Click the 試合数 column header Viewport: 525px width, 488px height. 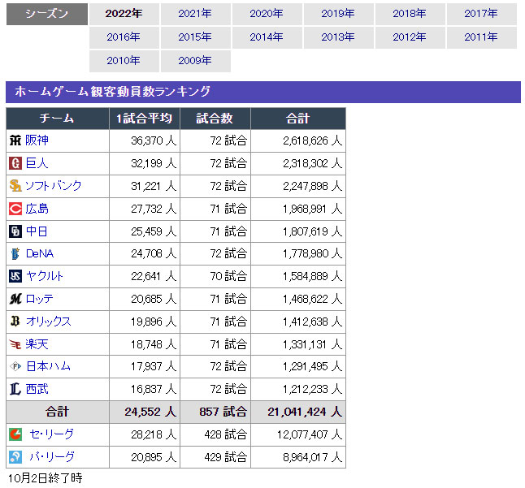pos(215,119)
